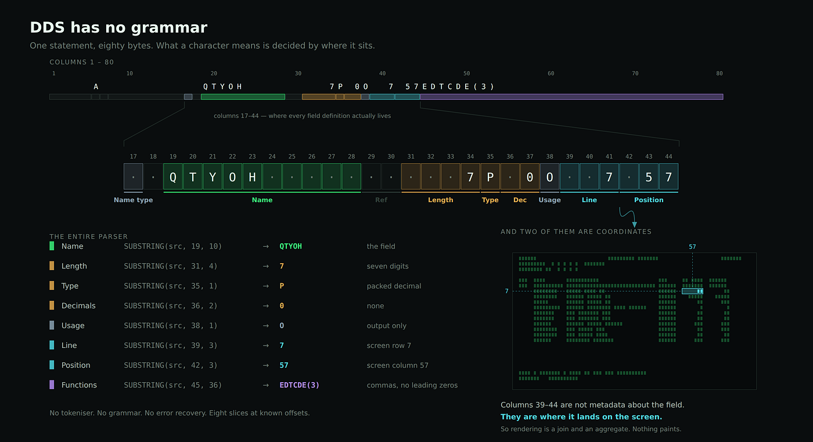
Task: Click the 'P' cell under column 35
Action: (490, 177)
